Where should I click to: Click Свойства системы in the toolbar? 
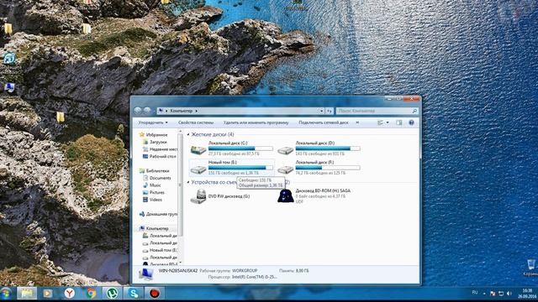[x=196, y=122]
